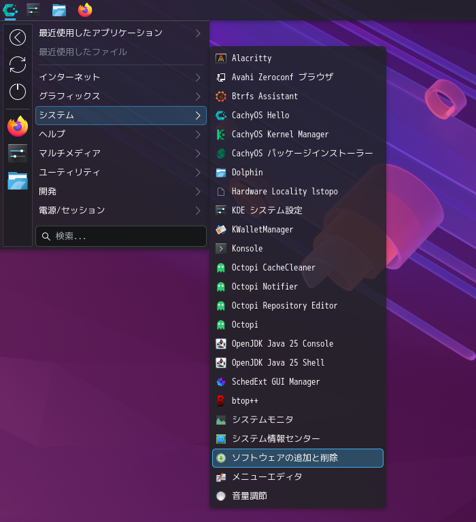476x522 pixels.
Task: Open システムモニタ icon
Action: (221, 420)
